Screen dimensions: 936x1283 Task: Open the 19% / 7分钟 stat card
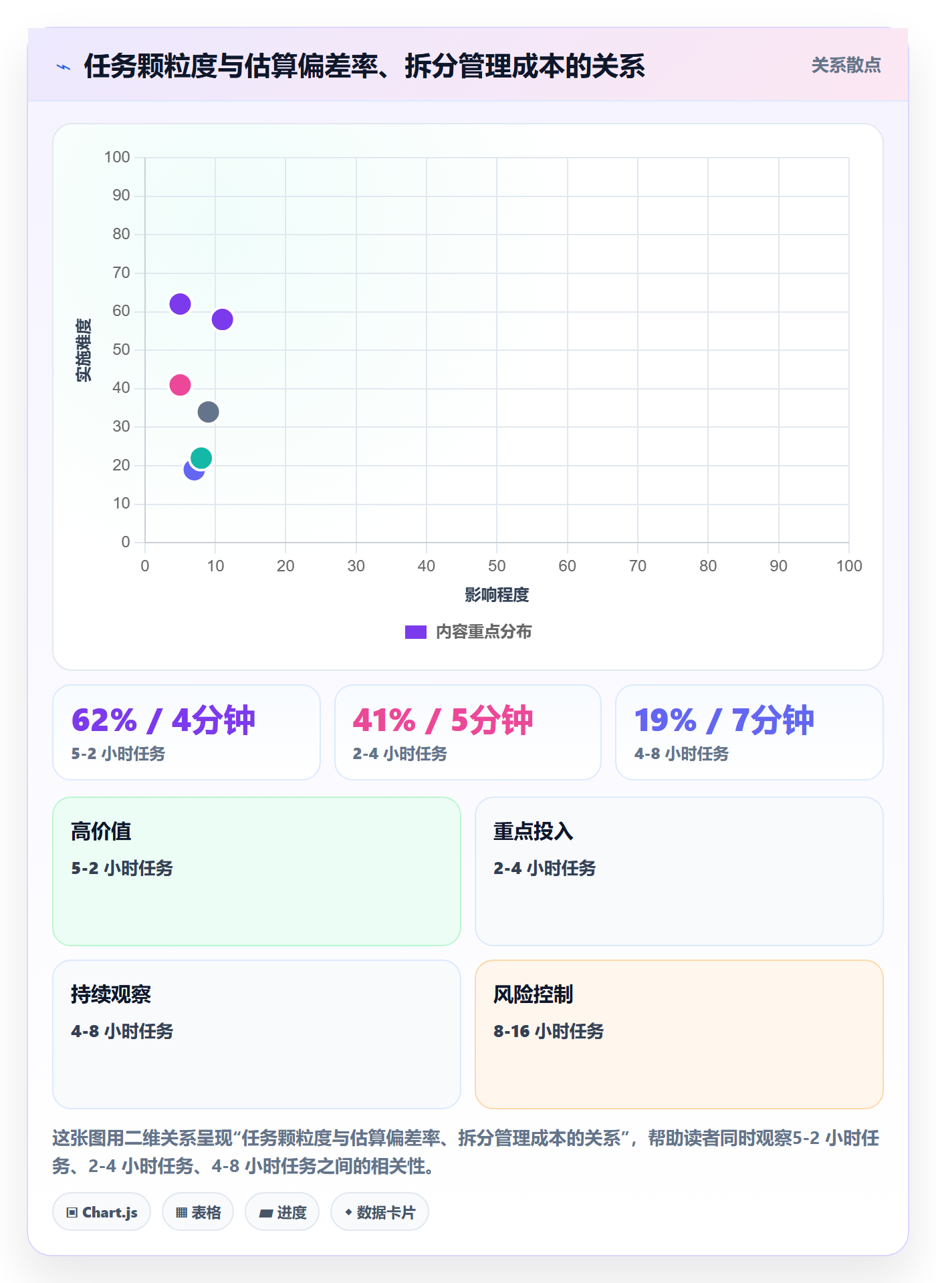(749, 732)
